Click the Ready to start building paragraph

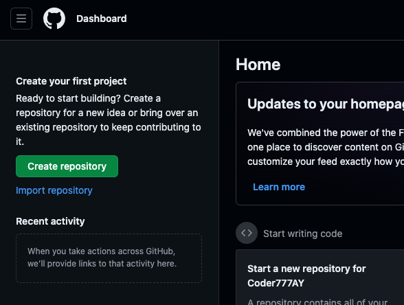109,120
